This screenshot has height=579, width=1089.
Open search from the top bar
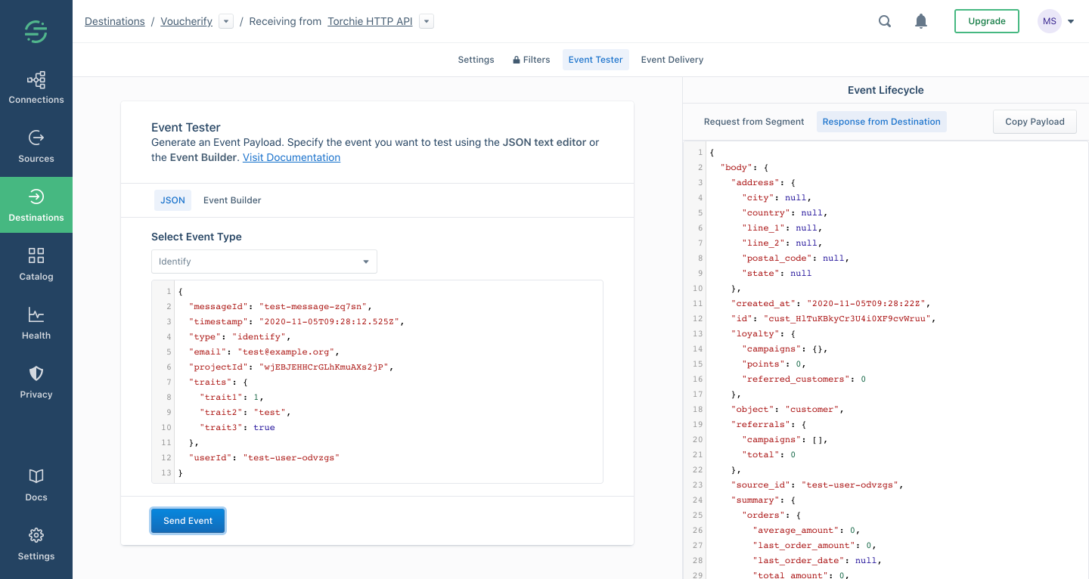(884, 21)
